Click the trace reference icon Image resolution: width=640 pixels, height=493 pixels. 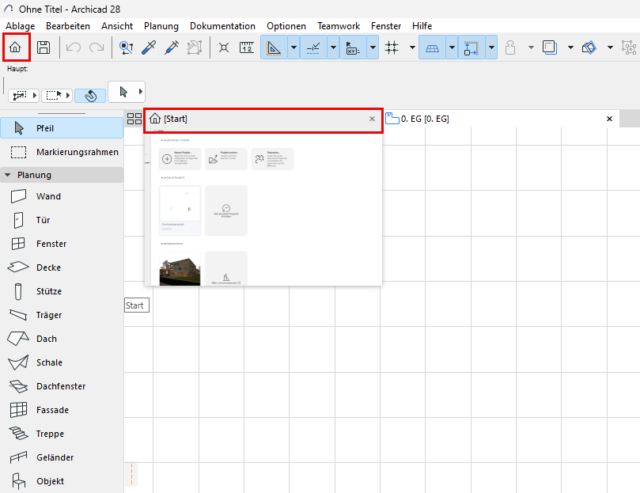click(549, 47)
